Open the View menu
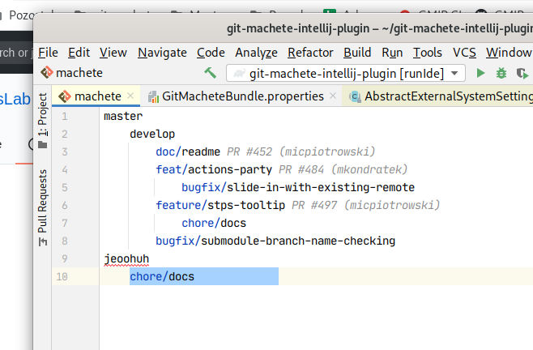The width and height of the screenshot is (533, 350). point(113,53)
